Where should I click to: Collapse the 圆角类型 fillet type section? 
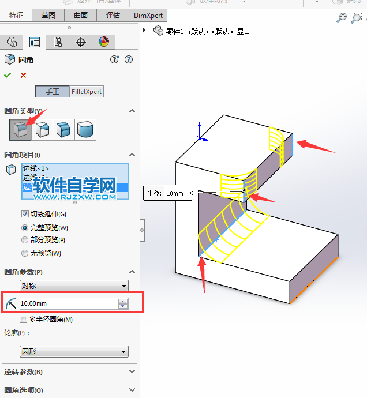coord(132,111)
